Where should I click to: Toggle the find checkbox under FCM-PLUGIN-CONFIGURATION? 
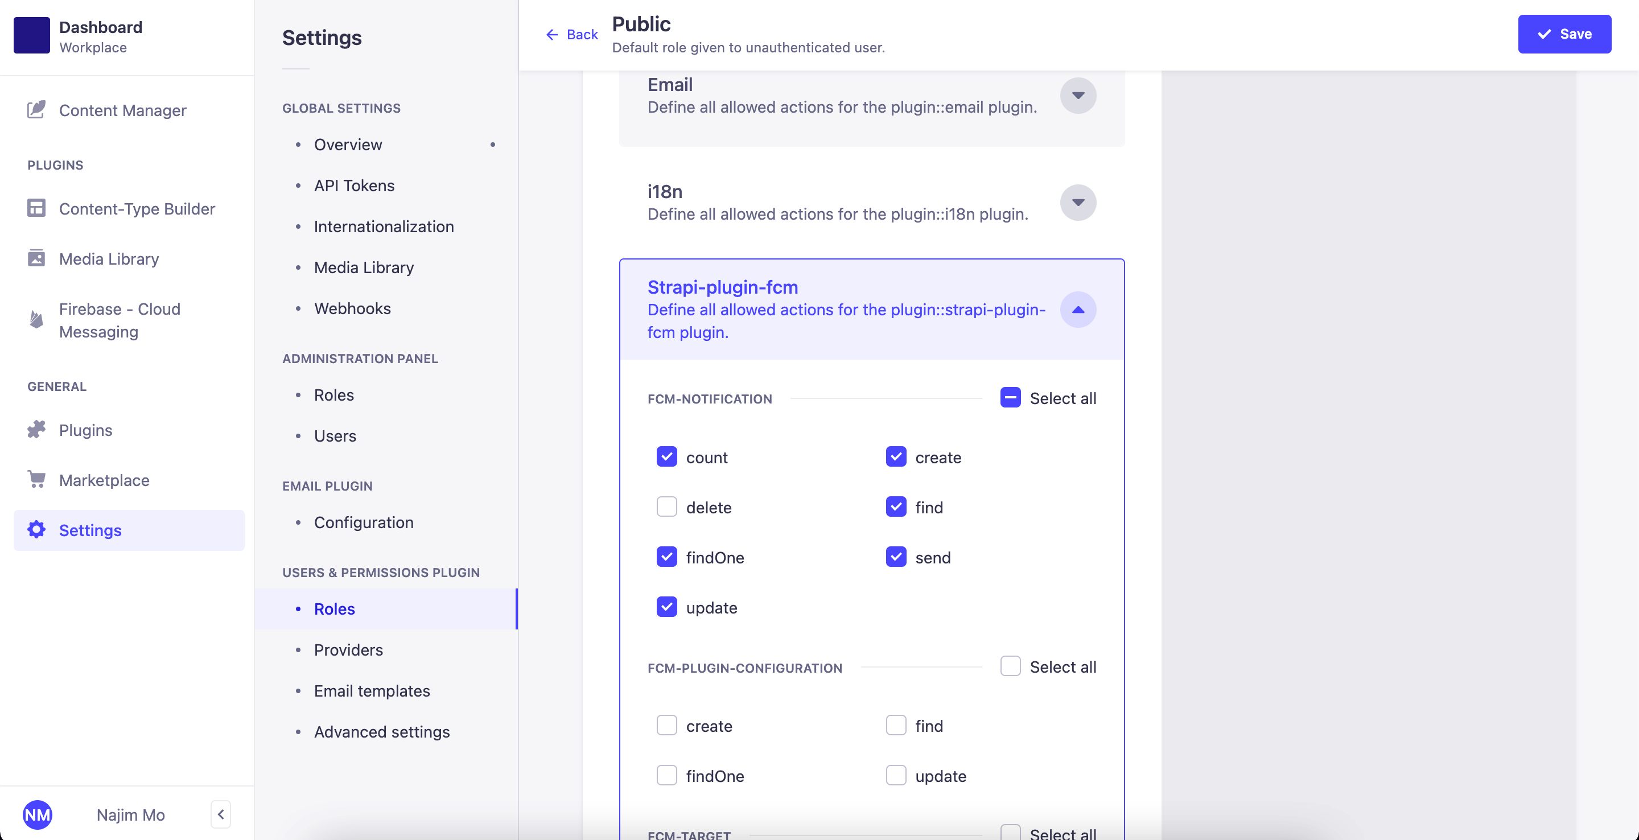pyautogui.click(x=897, y=724)
